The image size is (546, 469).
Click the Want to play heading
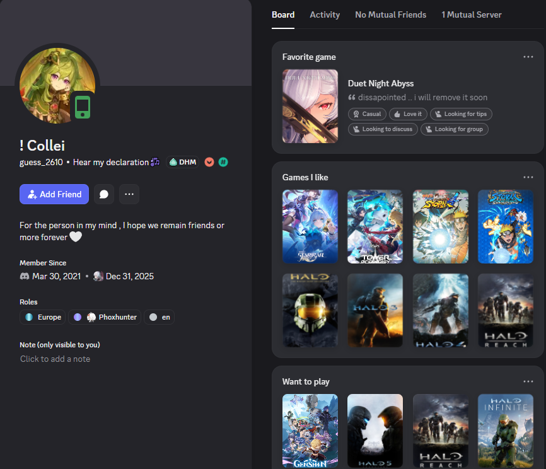pyautogui.click(x=306, y=381)
